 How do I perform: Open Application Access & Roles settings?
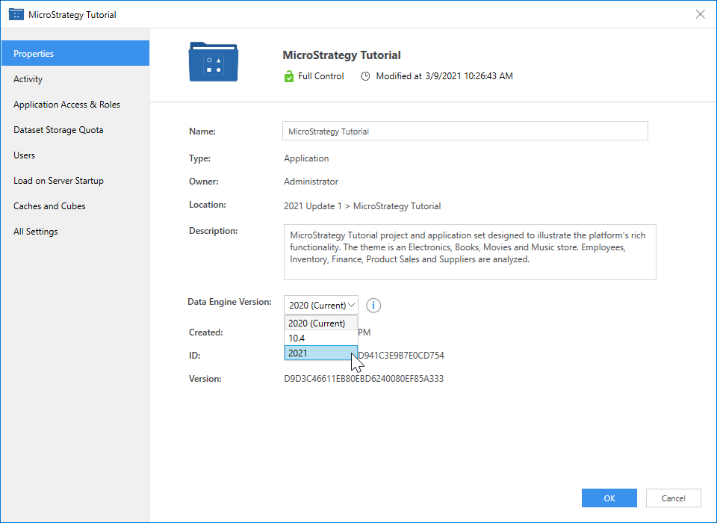(x=66, y=104)
